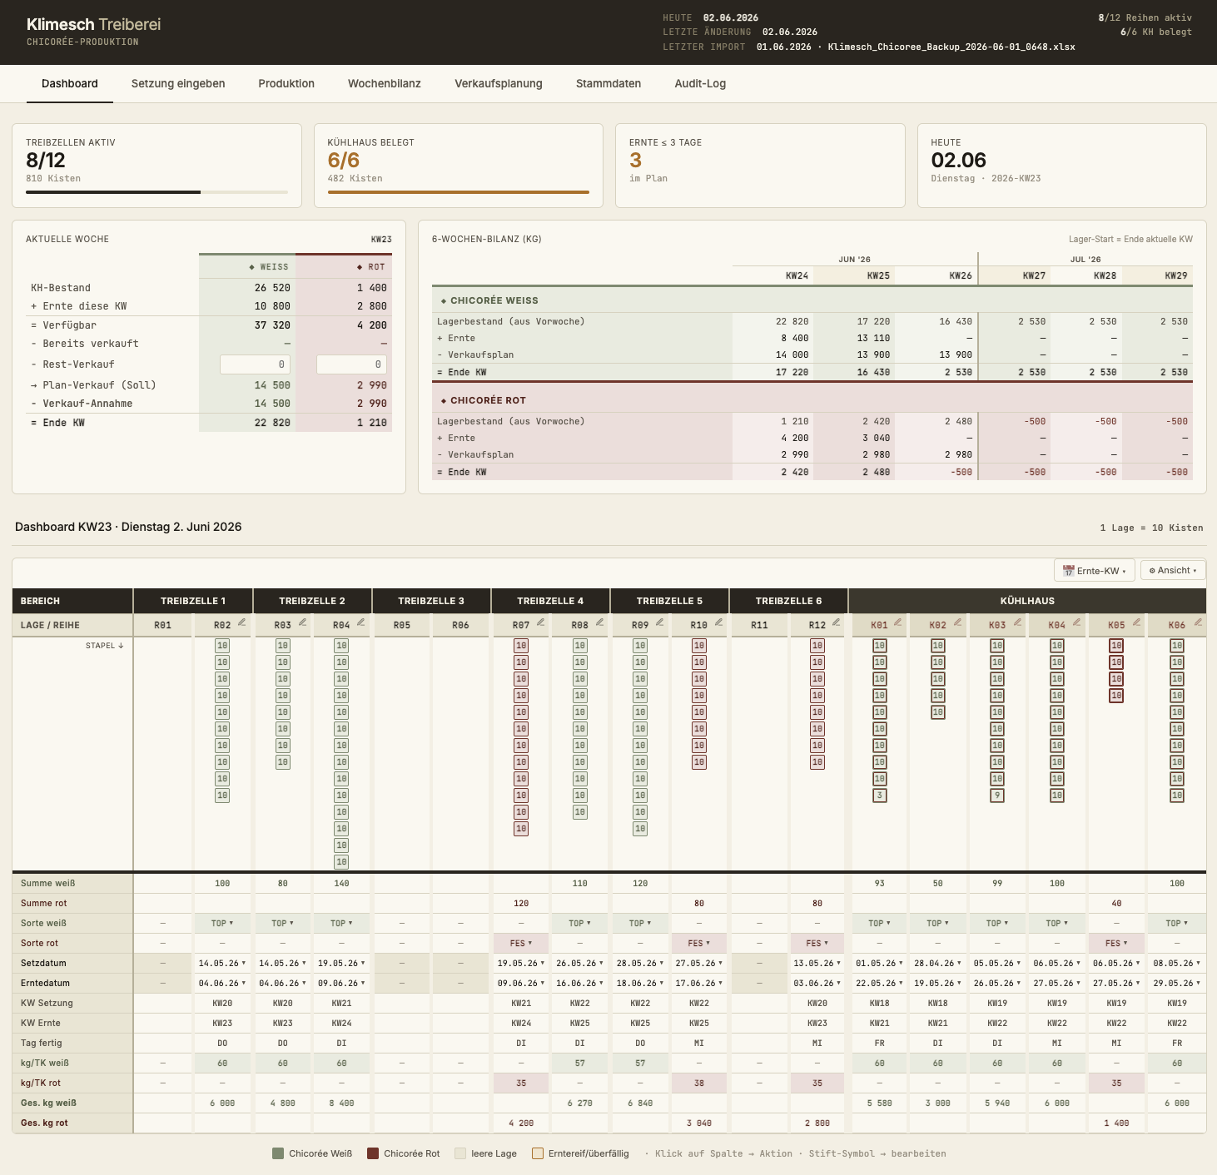The width and height of the screenshot is (1217, 1175).
Task: Click the partial crate 9 in K03 stack
Action: [x=997, y=796]
